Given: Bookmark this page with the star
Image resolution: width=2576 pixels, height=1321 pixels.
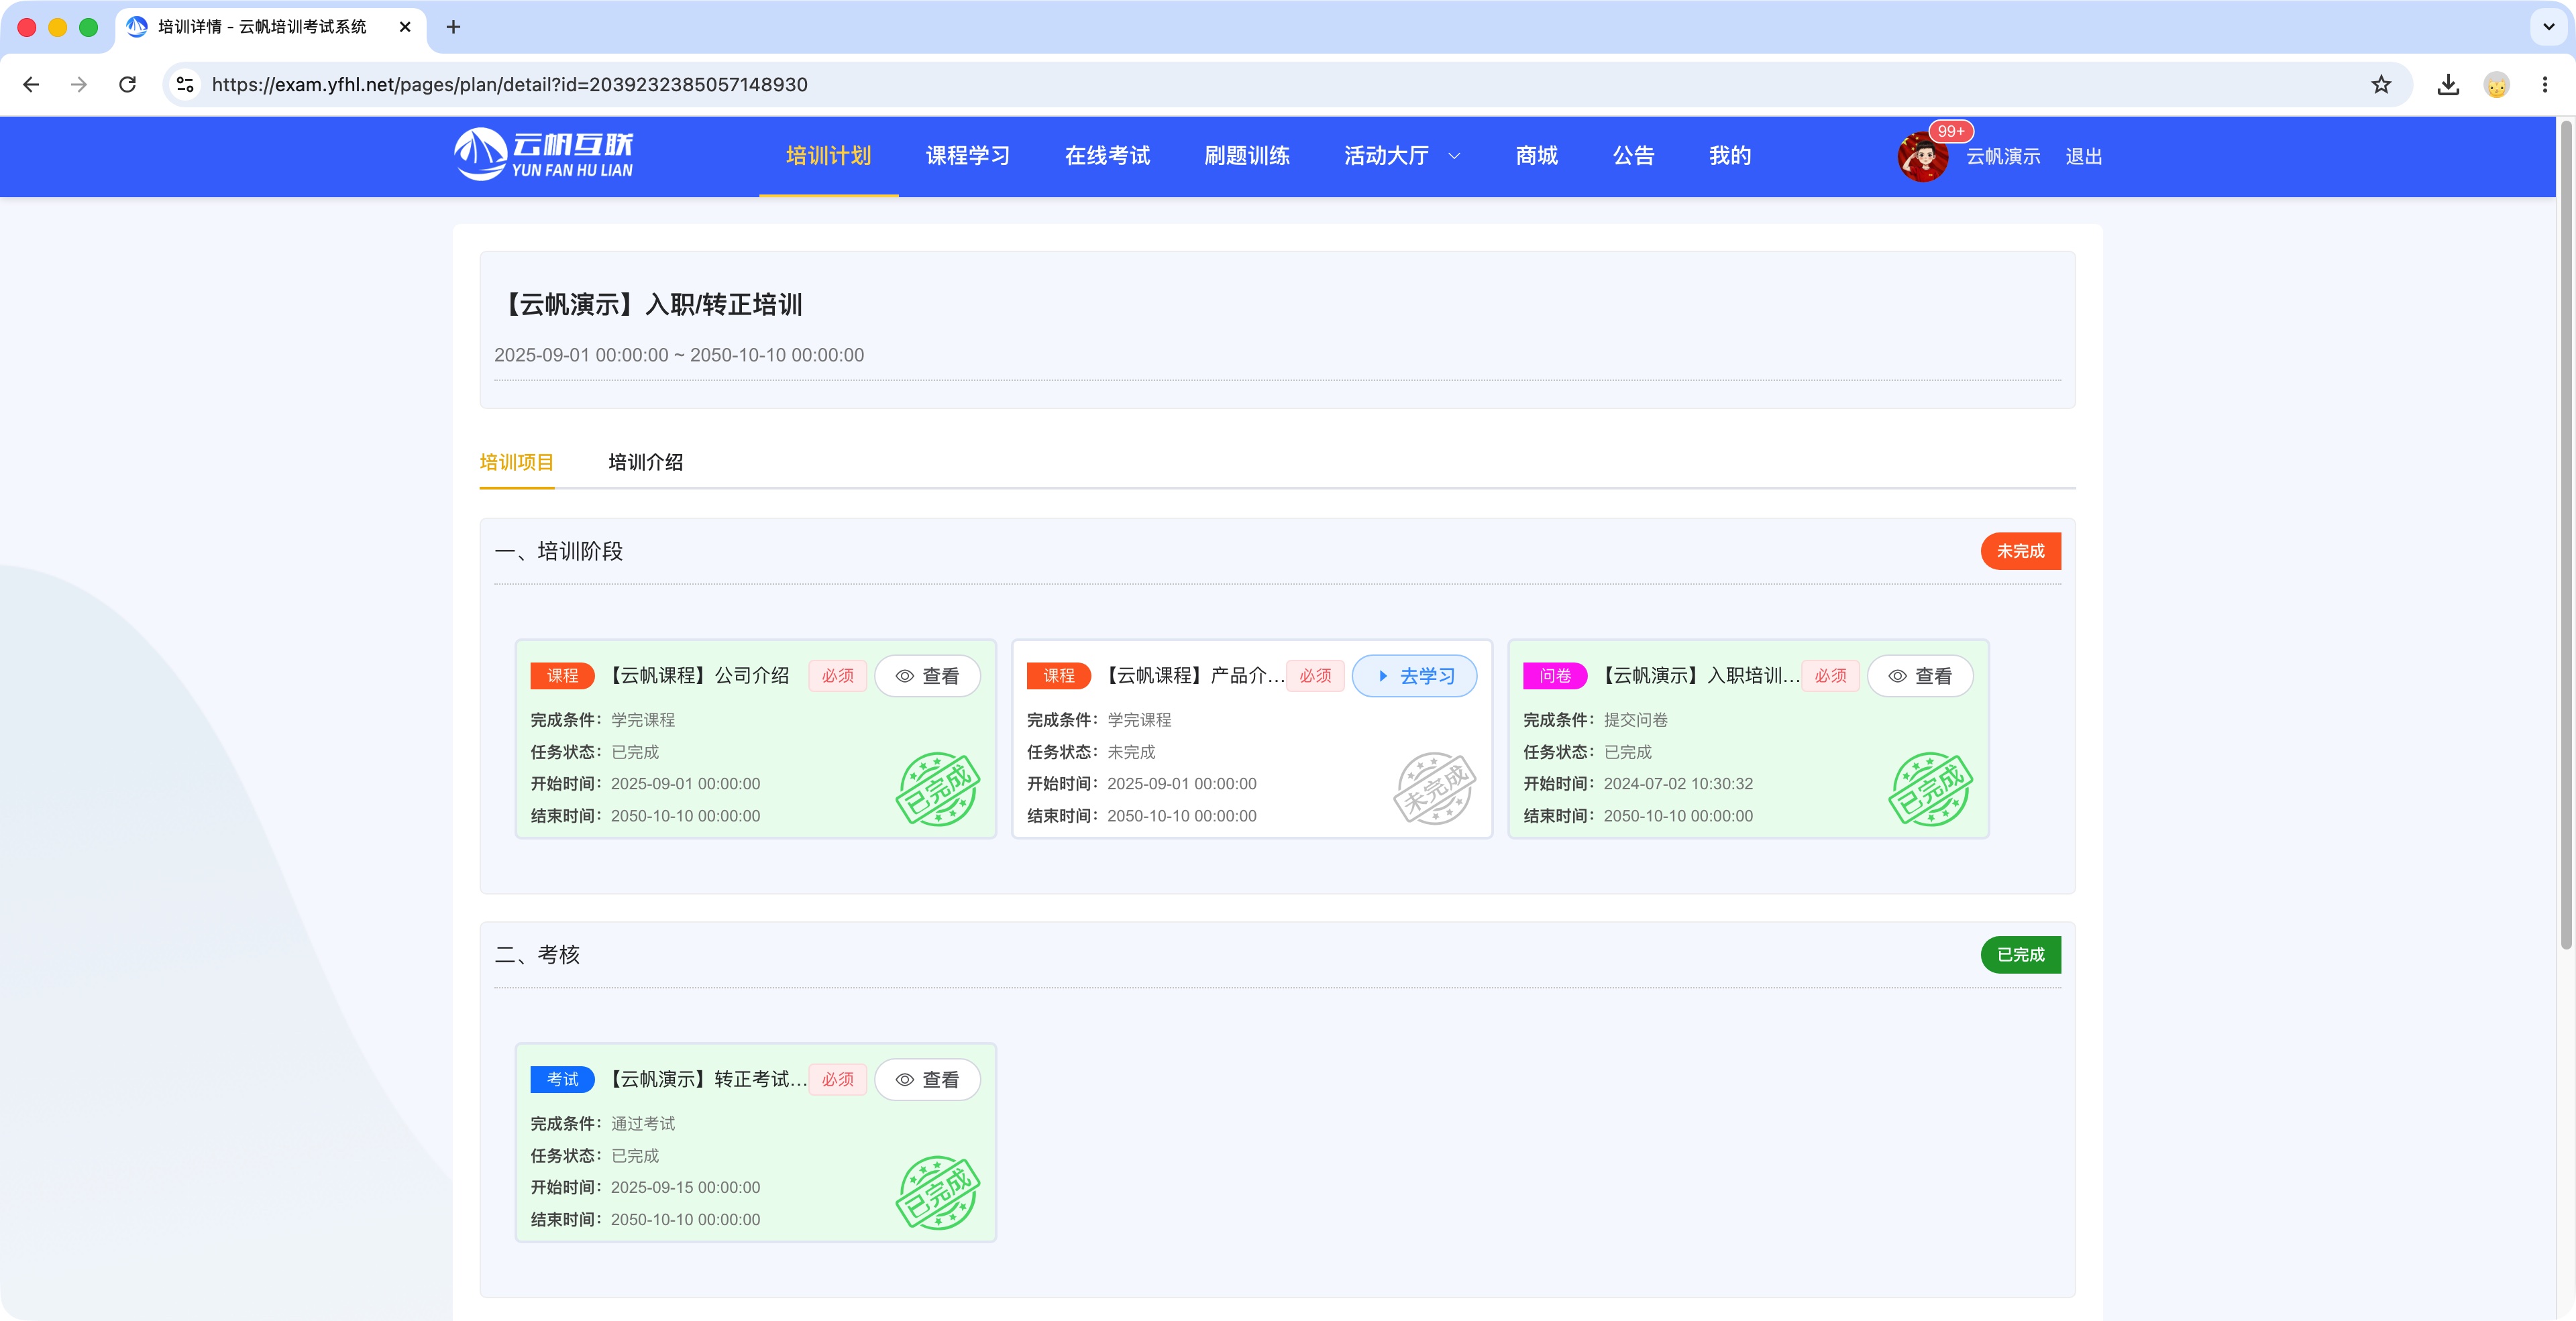Looking at the screenshot, I should click(x=2381, y=85).
